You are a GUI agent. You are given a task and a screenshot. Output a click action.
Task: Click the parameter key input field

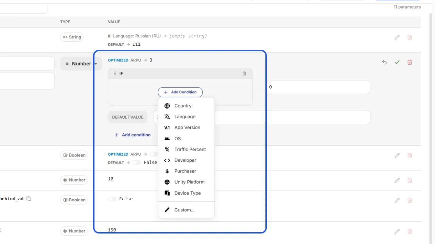27,64
